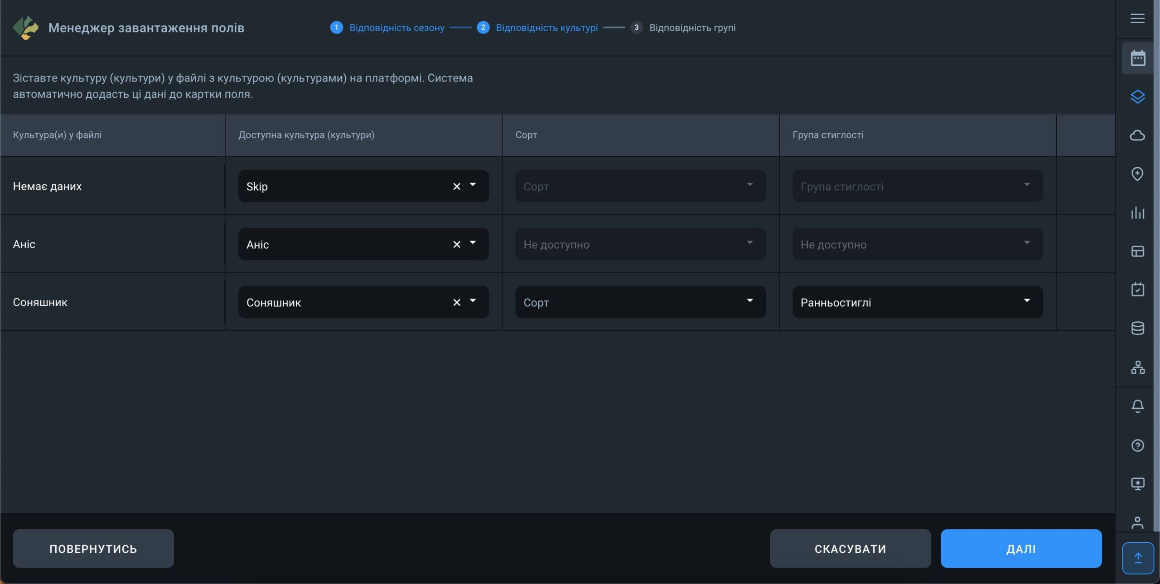Image resolution: width=1160 pixels, height=584 pixels.
Task: Clear the Аніс crop selection
Action: coord(456,244)
